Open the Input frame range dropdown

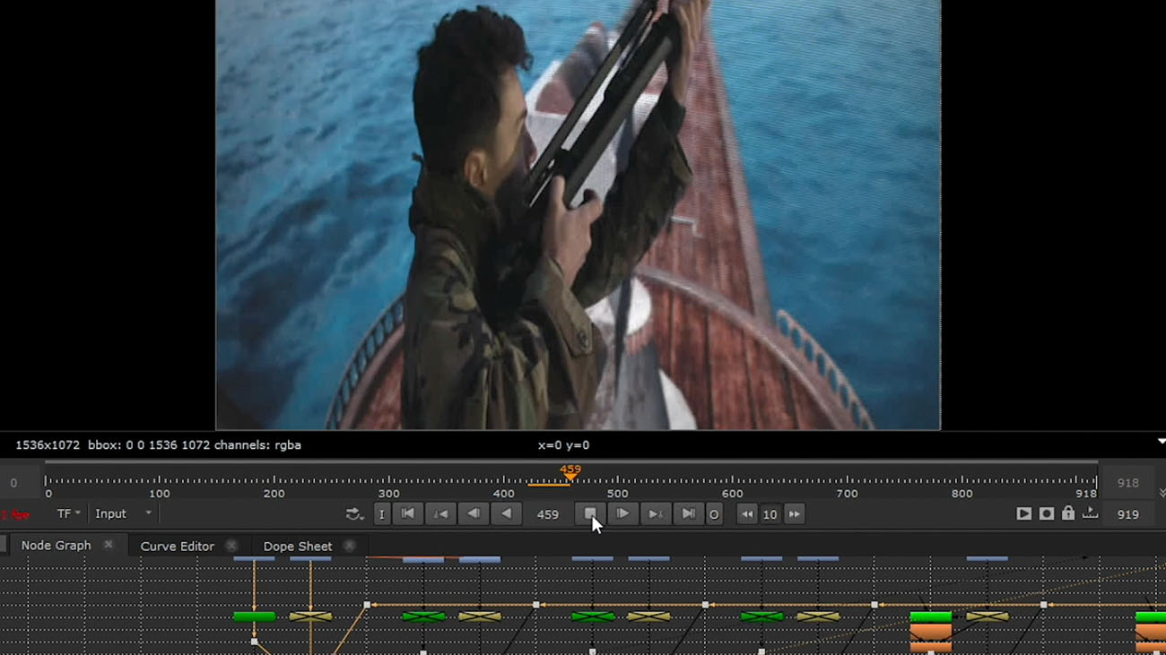pyautogui.click(x=123, y=513)
